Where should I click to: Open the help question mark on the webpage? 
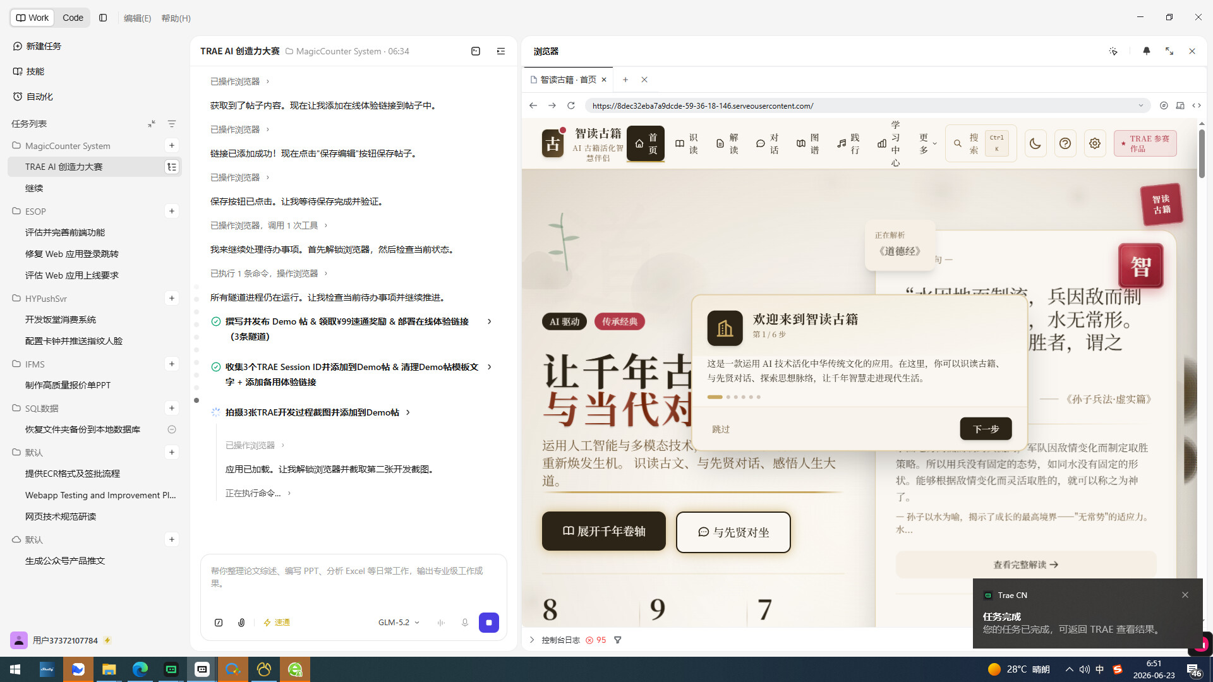click(1065, 143)
